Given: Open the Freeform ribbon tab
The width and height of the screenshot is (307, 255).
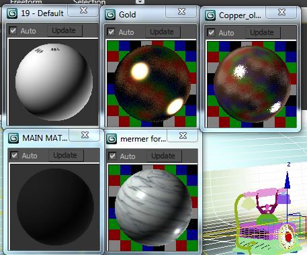Looking at the screenshot, I should (x=26, y=2).
